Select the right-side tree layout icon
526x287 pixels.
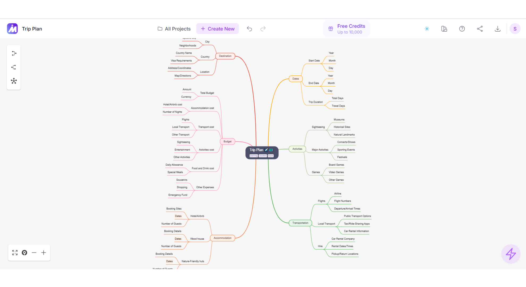[14, 53]
